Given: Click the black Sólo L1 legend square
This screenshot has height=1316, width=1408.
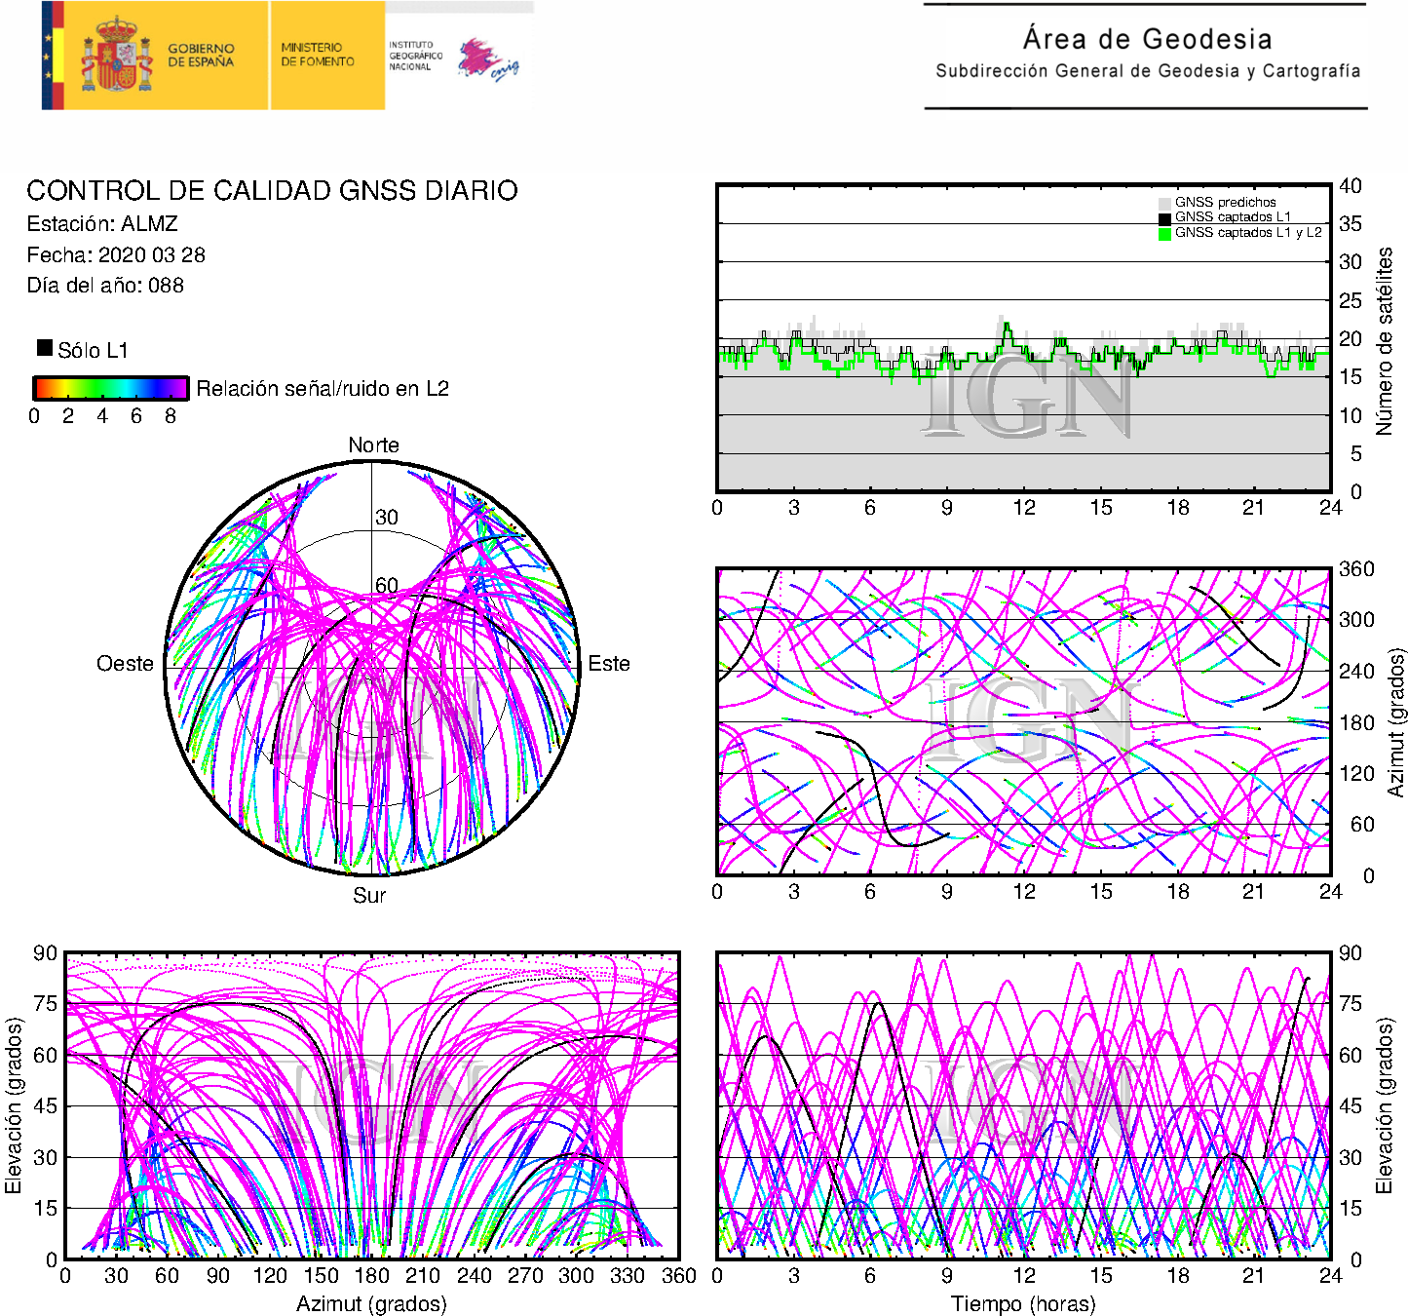Looking at the screenshot, I should tap(45, 348).
